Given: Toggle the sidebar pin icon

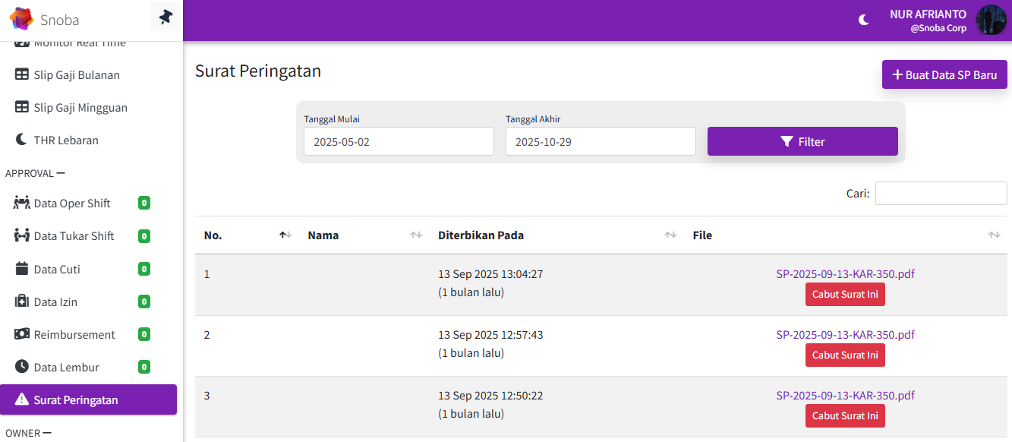Looking at the screenshot, I should (x=165, y=17).
